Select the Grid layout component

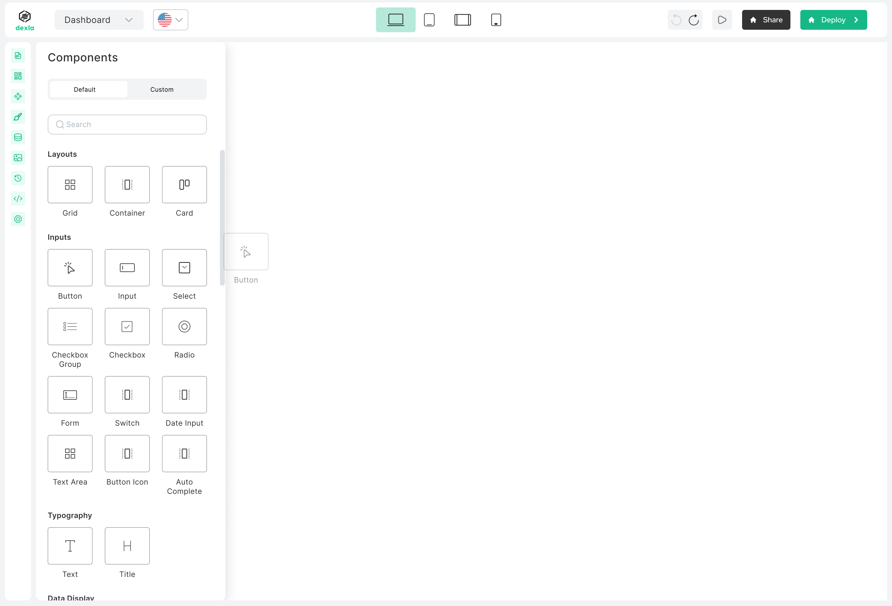pyautogui.click(x=70, y=185)
